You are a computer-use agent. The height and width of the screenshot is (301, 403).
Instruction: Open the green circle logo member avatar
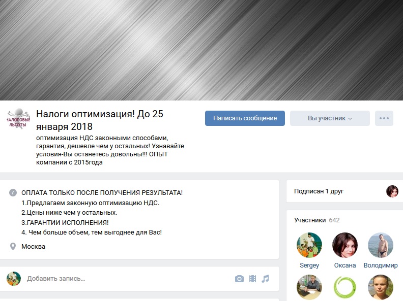click(345, 287)
